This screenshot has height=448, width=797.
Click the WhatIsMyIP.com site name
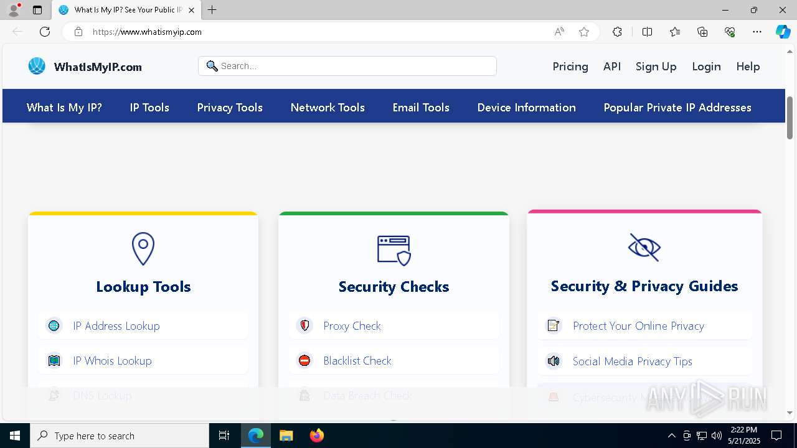tap(98, 67)
